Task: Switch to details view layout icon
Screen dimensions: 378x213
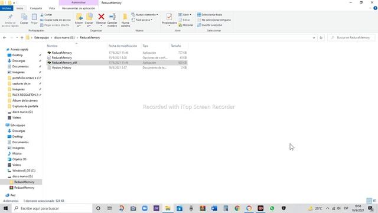Action: click(369, 201)
